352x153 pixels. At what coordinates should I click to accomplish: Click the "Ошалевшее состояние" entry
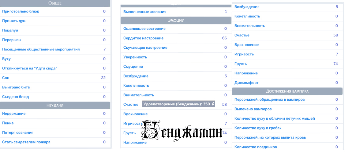coord(176,29)
